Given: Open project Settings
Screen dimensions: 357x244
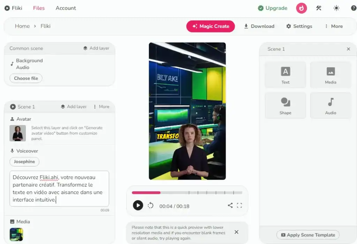Looking at the screenshot, I should click(x=299, y=26).
